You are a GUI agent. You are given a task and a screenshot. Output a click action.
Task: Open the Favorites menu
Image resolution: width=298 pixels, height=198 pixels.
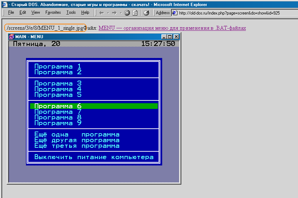[x=53, y=12]
